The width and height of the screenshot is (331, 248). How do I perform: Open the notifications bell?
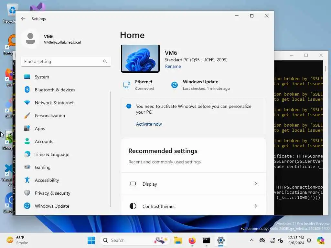[x=309, y=240]
